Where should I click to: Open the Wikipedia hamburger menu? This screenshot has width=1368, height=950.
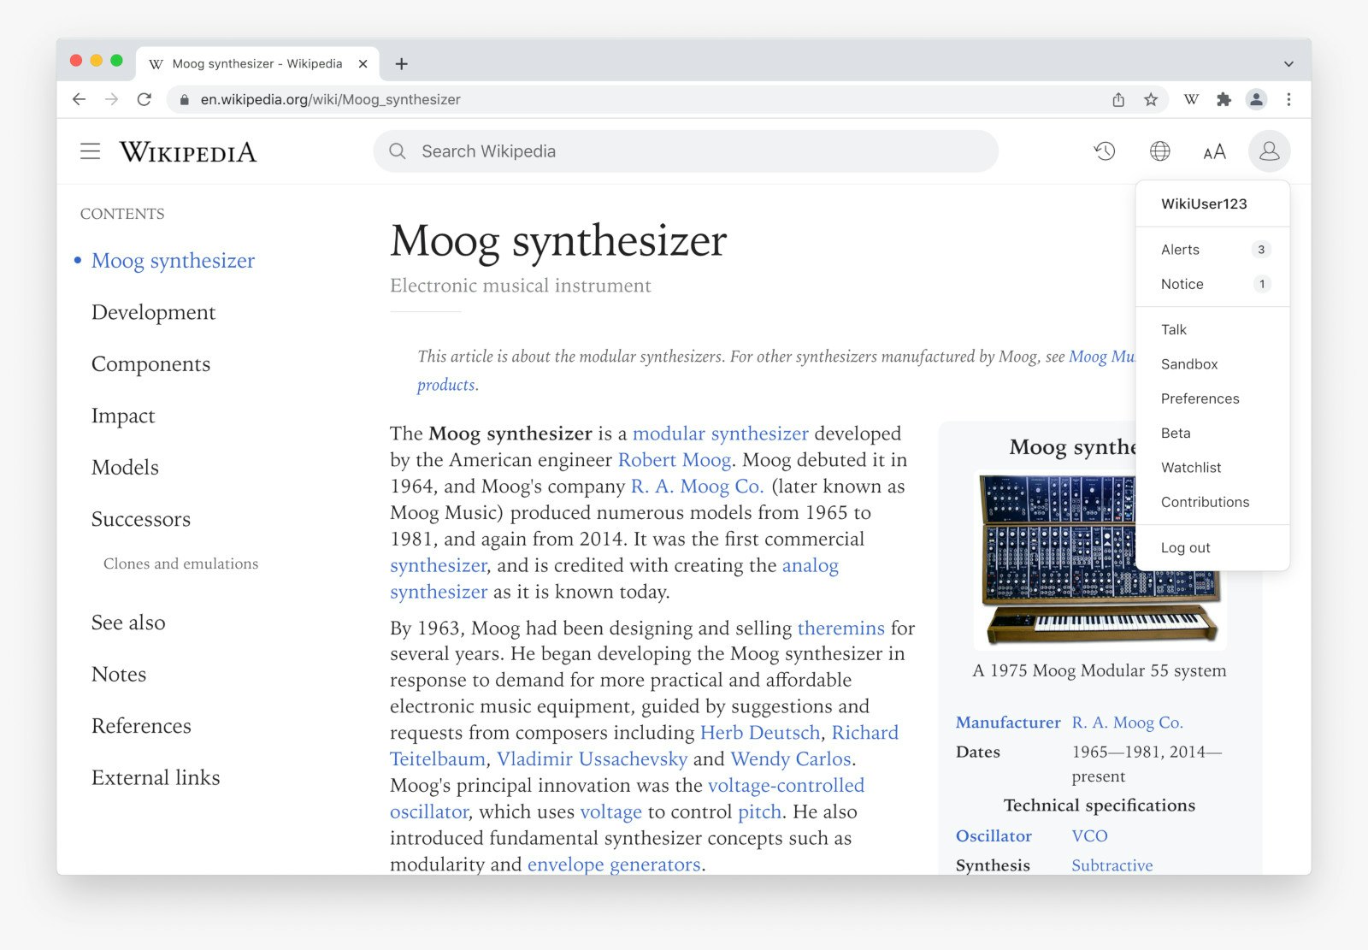(90, 151)
